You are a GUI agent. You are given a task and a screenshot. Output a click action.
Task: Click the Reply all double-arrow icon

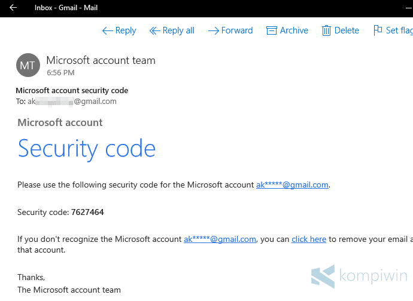[x=154, y=30]
